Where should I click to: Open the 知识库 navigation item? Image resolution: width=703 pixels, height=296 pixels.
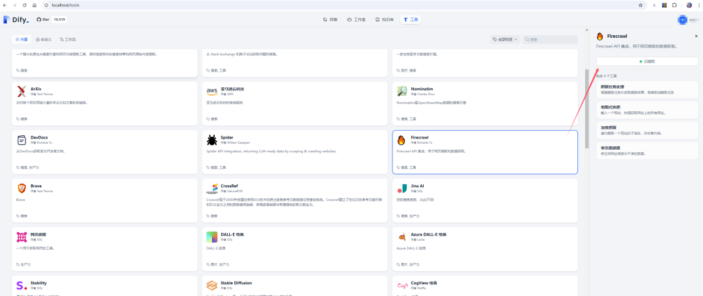tap(384, 20)
